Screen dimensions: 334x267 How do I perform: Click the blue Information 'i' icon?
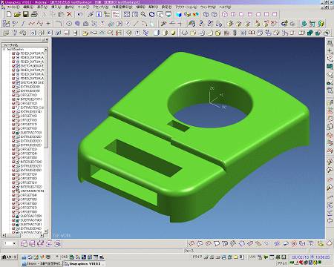point(99,14)
